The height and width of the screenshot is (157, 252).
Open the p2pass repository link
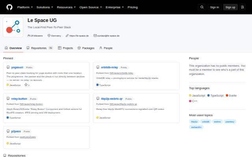click(16, 131)
